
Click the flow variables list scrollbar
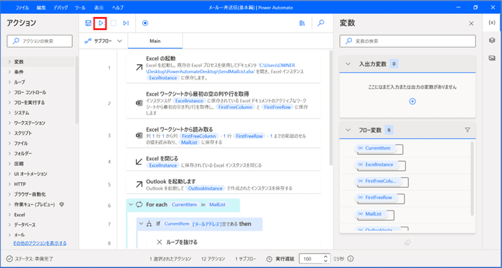pyautogui.click(x=473, y=178)
